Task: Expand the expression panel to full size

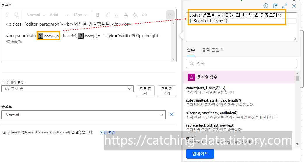Action: click(285, 6)
